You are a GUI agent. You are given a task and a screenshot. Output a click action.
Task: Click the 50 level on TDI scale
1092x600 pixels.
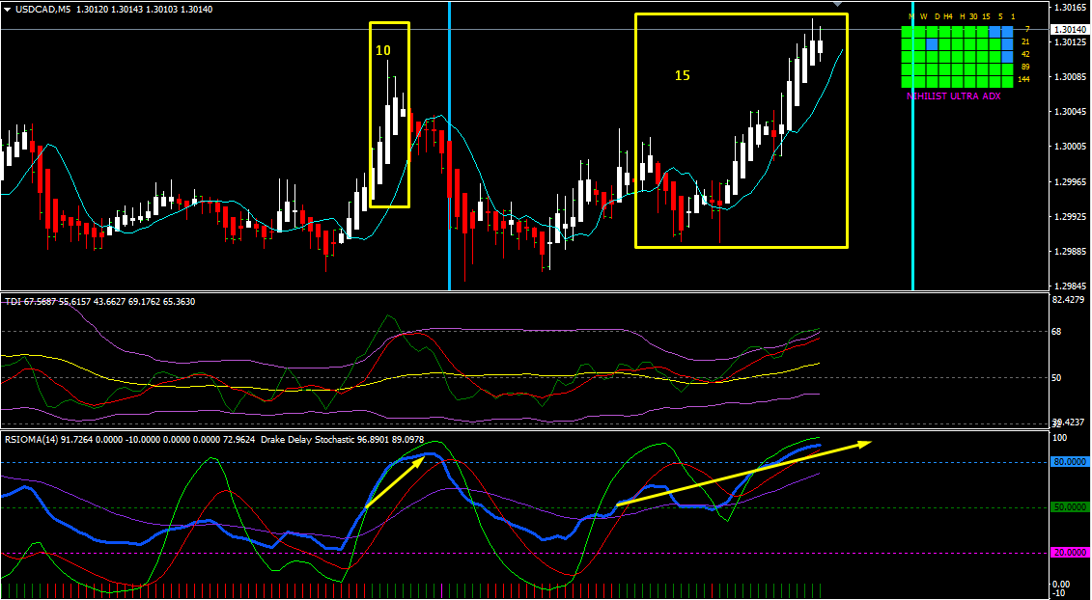click(x=1058, y=377)
